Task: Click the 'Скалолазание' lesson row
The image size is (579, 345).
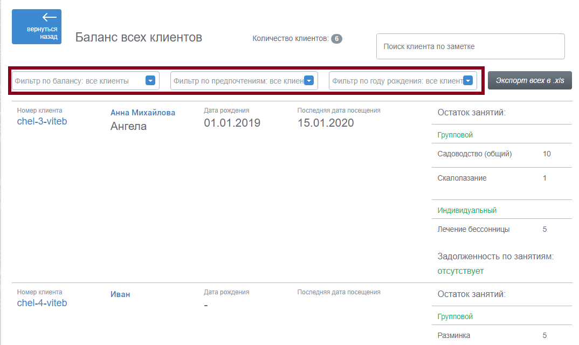Action: tap(502, 178)
